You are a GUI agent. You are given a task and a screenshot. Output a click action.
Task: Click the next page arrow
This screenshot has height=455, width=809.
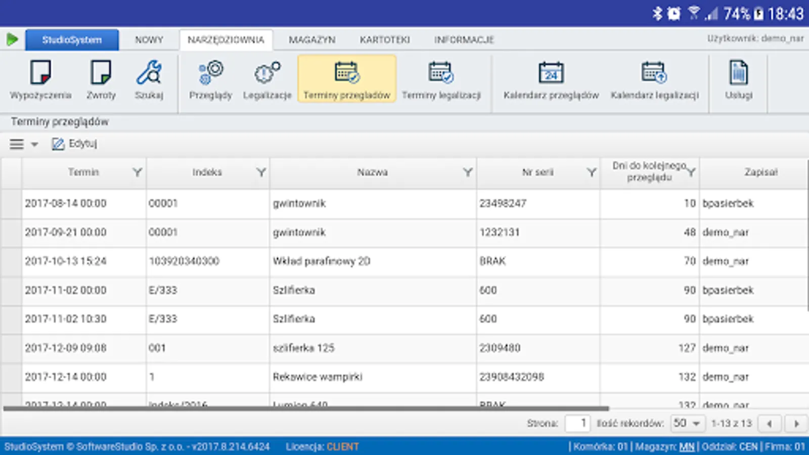(x=794, y=423)
